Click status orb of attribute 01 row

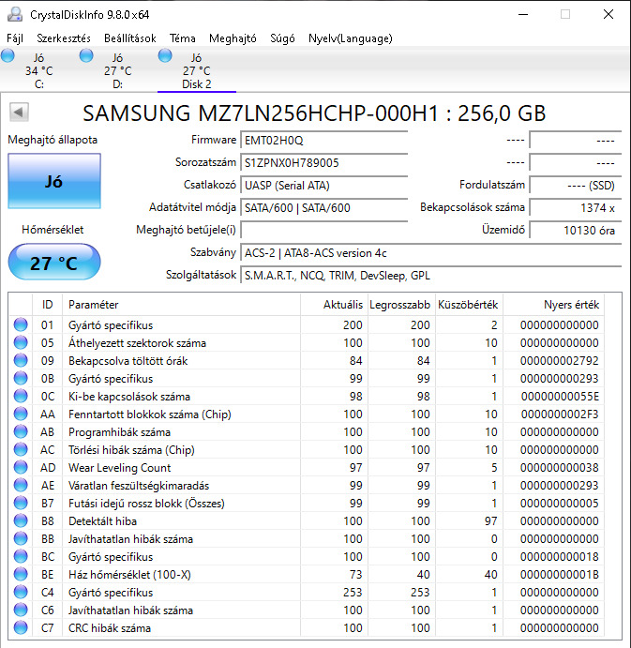21,324
